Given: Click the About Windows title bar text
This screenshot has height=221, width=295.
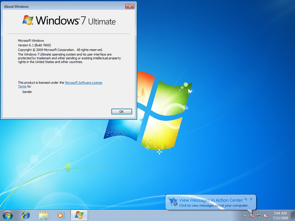Looking at the screenshot, I should [x=16, y=6].
